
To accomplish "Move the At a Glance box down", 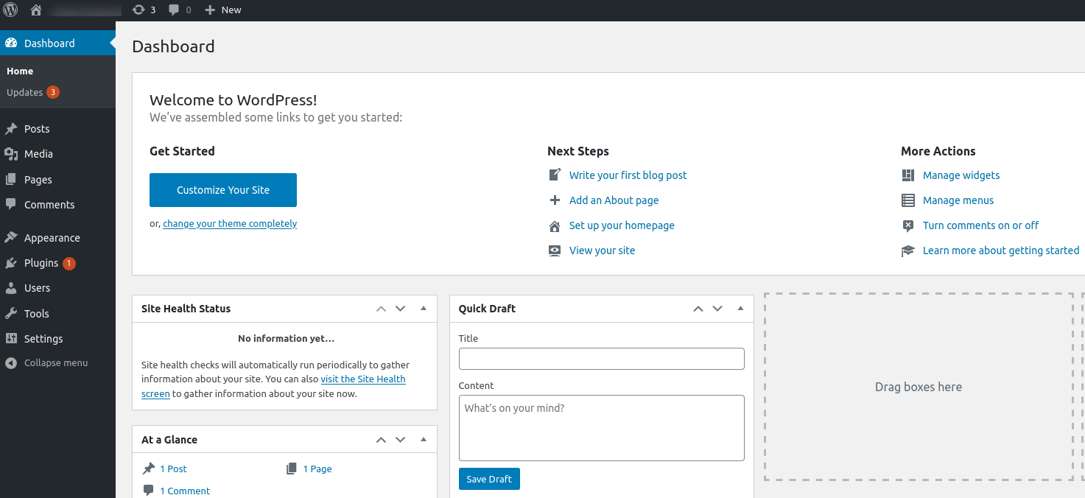I will [401, 440].
